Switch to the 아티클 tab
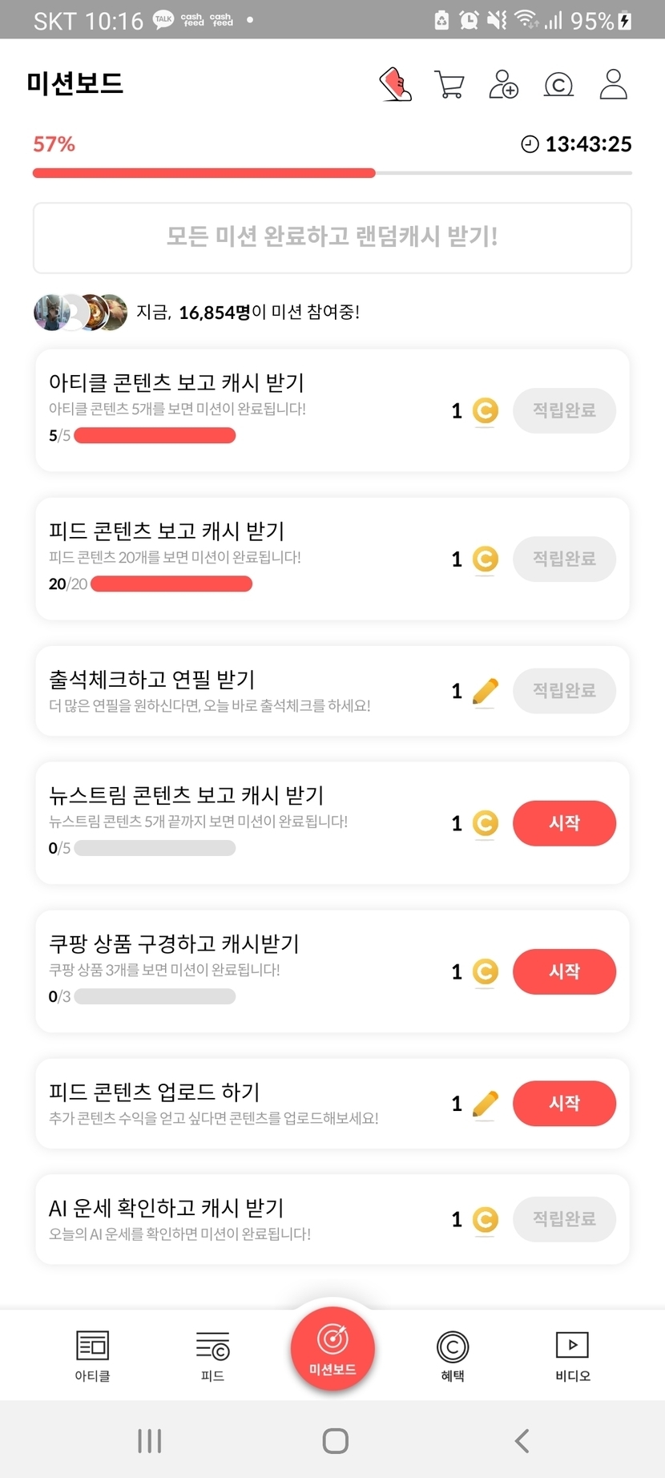The width and height of the screenshot is (665, 1478). (x=92, y=1355)
